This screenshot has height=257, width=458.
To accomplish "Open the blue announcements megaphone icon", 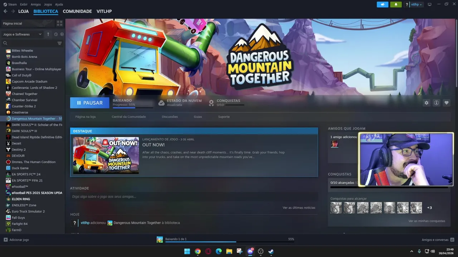I will 383,4.
